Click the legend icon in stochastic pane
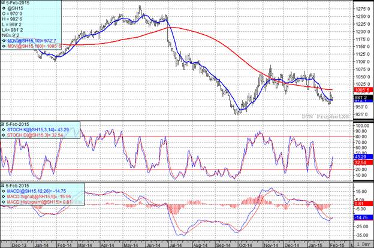The width and height of the screenshot is (374, 248). point(2,124)
